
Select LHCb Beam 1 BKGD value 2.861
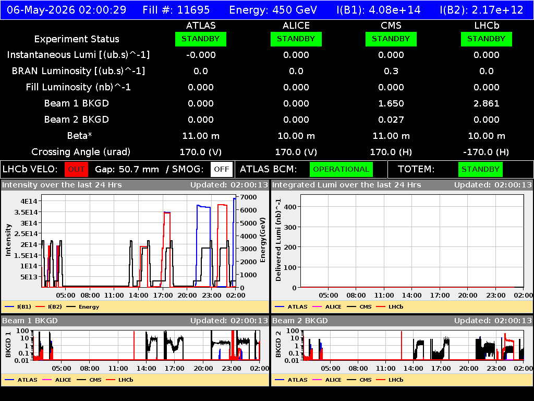tap(487, 103)
